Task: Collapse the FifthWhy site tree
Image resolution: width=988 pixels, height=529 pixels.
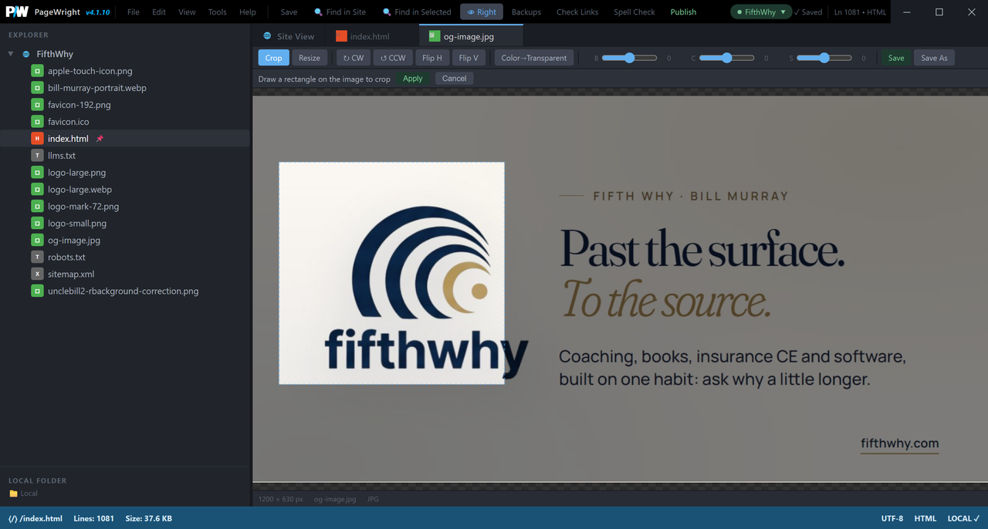Action: (x=11, y=54)
